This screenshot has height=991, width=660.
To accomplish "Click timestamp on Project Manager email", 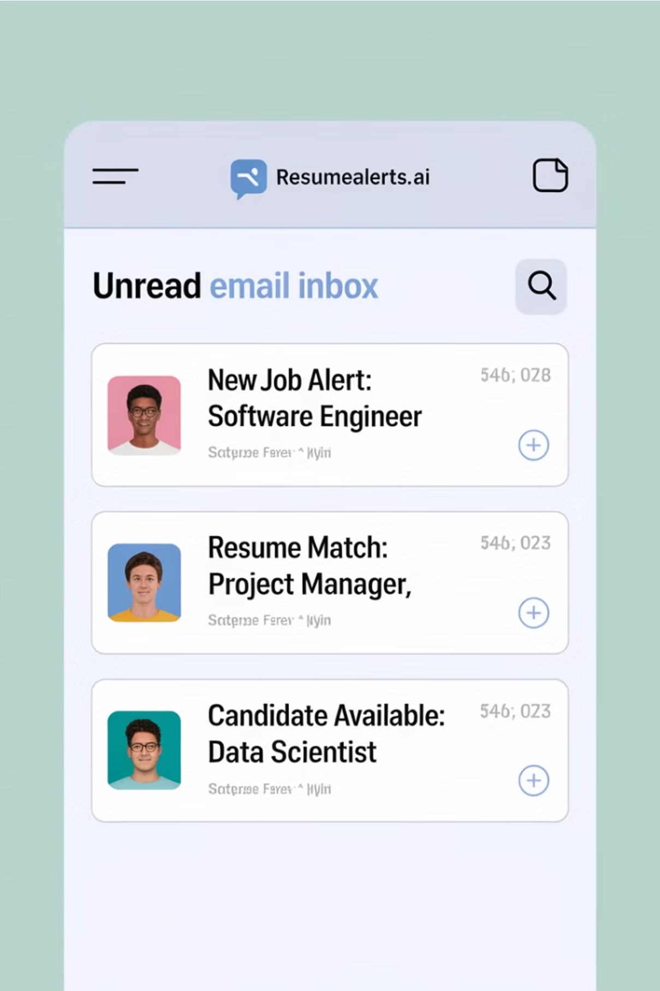I will point(515,543).
